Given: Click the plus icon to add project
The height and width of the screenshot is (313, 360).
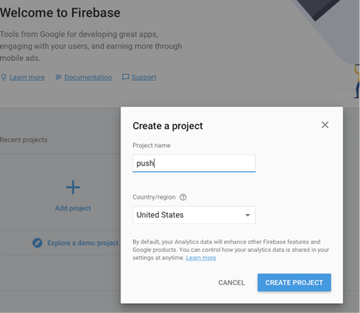Looking at the screenshot, I should coord(73,187).
